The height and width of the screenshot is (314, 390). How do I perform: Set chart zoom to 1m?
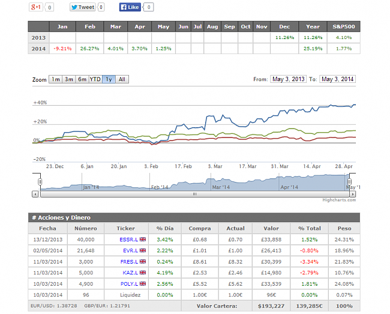pyautogui.click(x=55, y=79)
